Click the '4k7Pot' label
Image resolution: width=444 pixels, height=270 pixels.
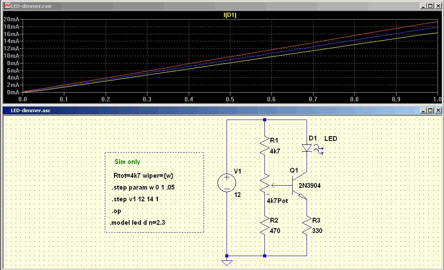277,201
